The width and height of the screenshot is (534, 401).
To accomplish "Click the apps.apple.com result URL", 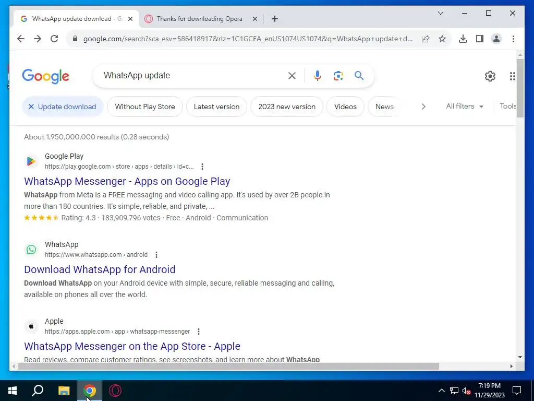I will (117, 332).
